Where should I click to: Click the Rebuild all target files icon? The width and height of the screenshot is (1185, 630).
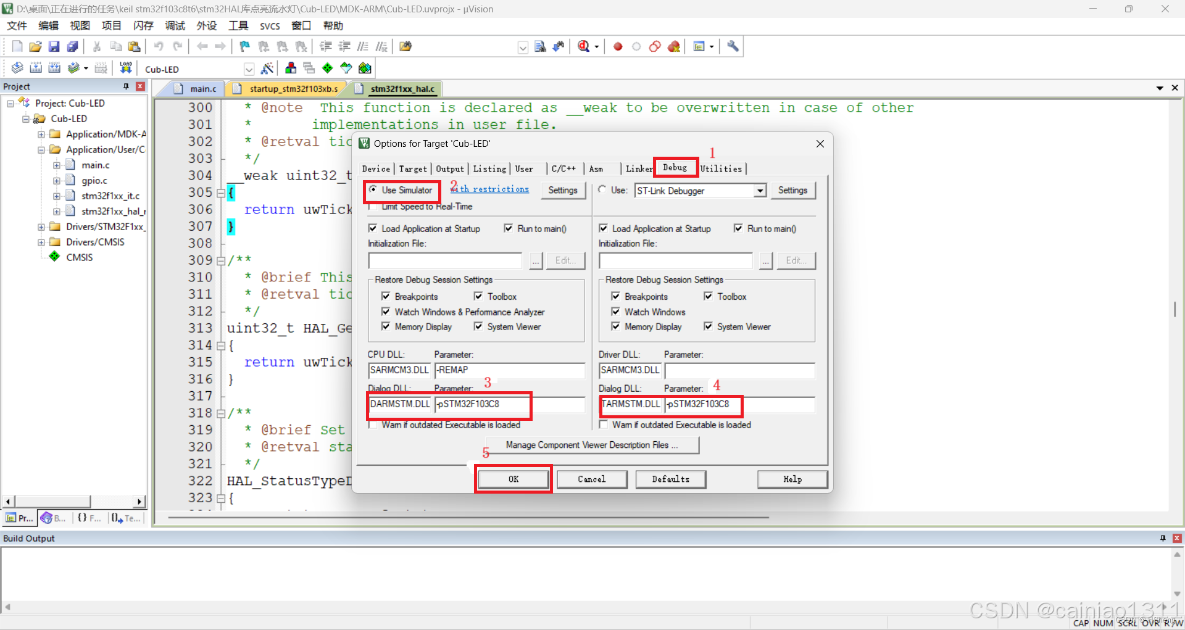[x=54, y=68]
